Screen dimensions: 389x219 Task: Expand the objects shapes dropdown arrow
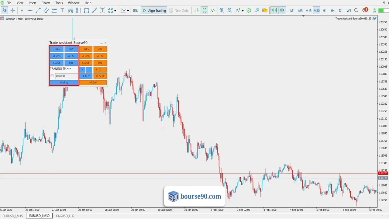tap(115, 11)
